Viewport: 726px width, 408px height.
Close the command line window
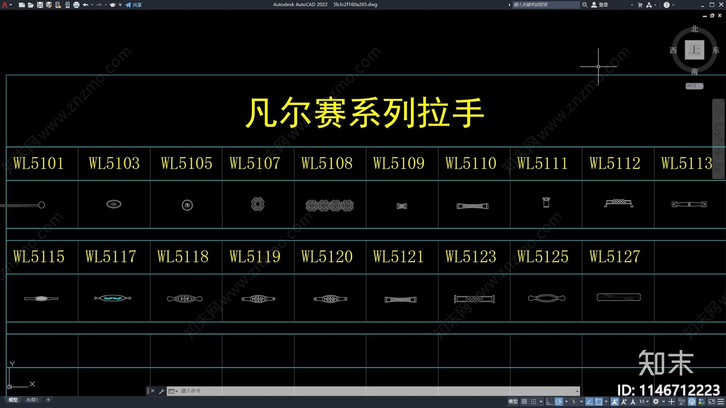click(152, 391)
